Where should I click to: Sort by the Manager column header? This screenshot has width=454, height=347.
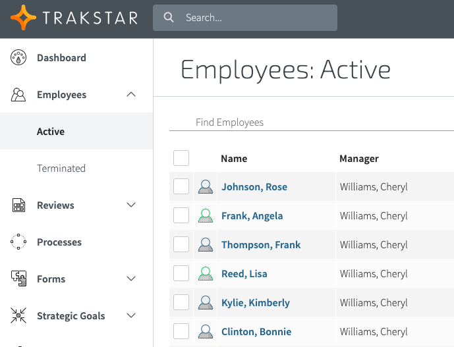[x=359, y=159]
